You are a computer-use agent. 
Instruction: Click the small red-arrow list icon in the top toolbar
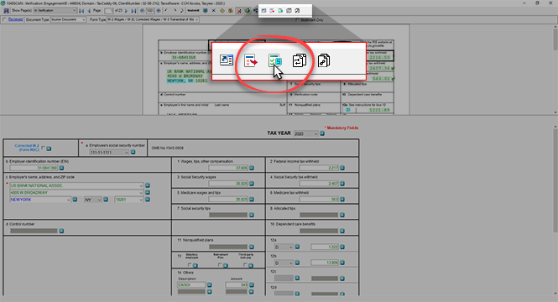click(272, 11)
